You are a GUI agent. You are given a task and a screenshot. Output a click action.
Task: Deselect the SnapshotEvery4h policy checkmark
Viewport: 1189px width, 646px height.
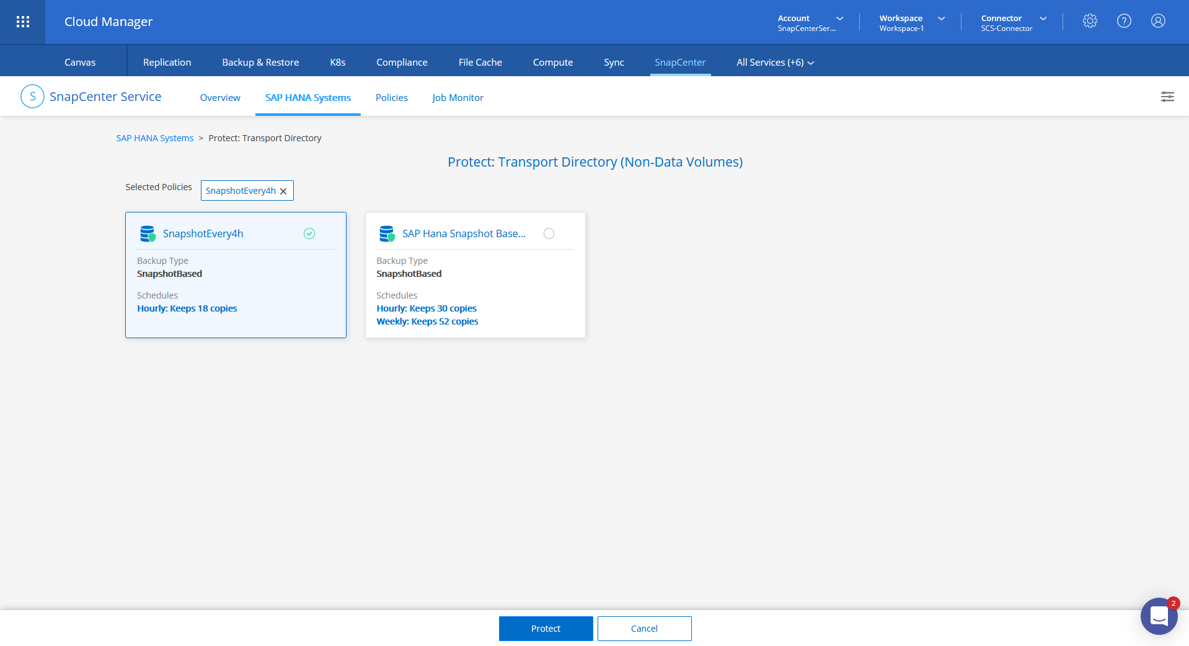point(309,234)
